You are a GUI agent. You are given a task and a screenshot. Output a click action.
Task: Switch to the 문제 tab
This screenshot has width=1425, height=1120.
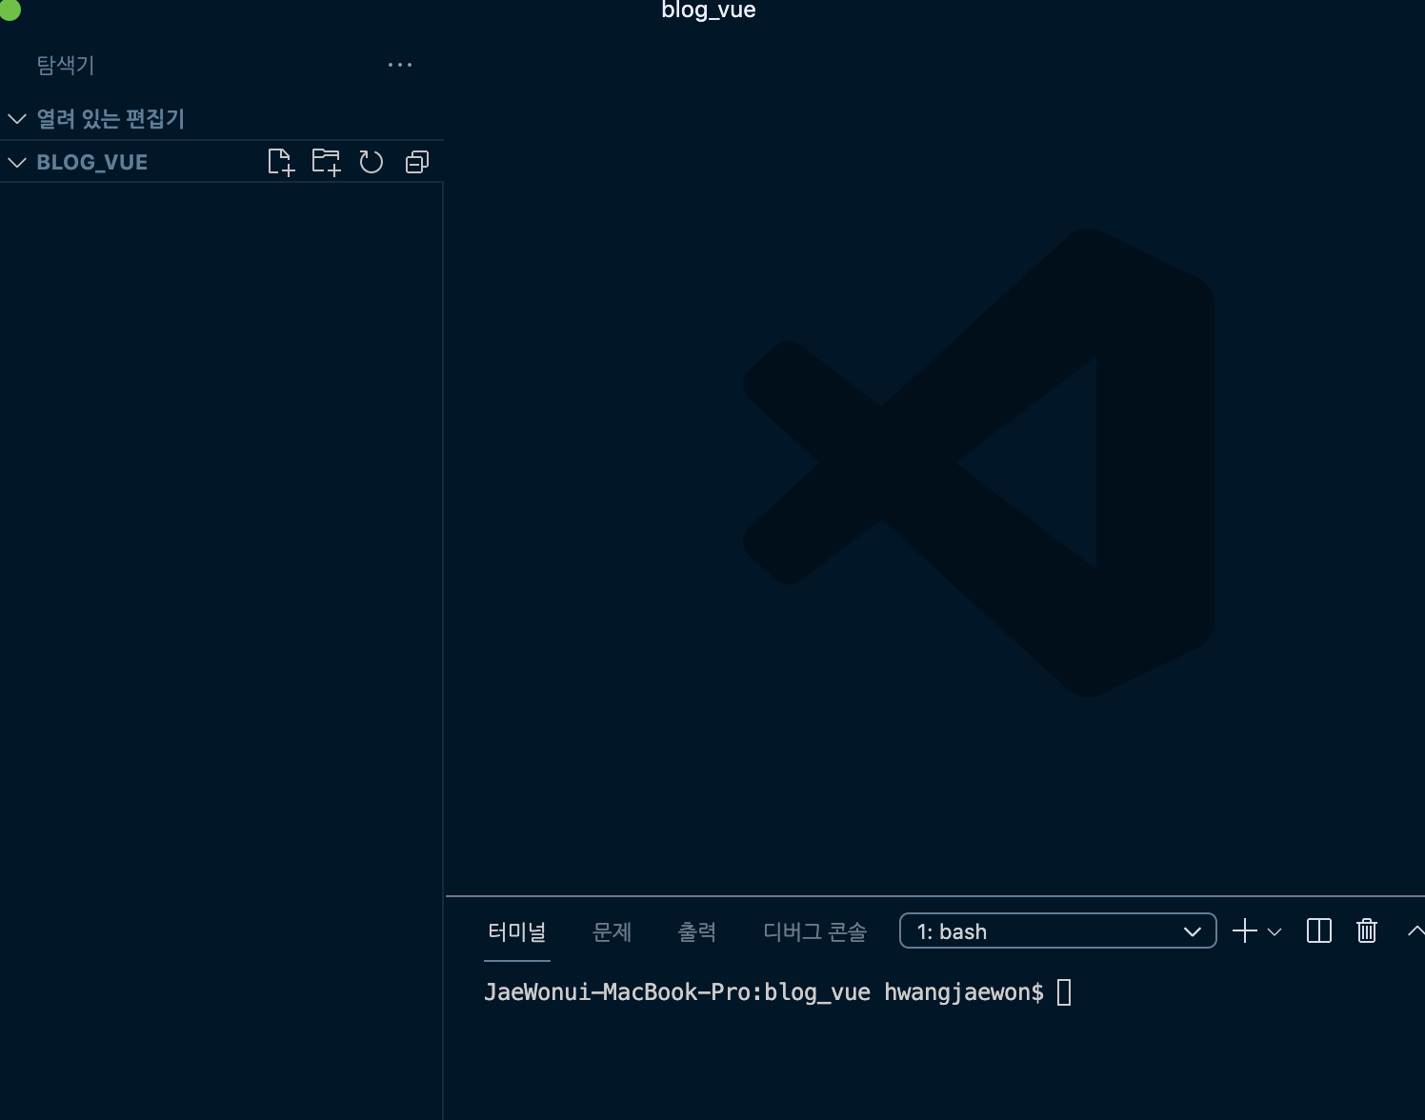click(612, 931)
